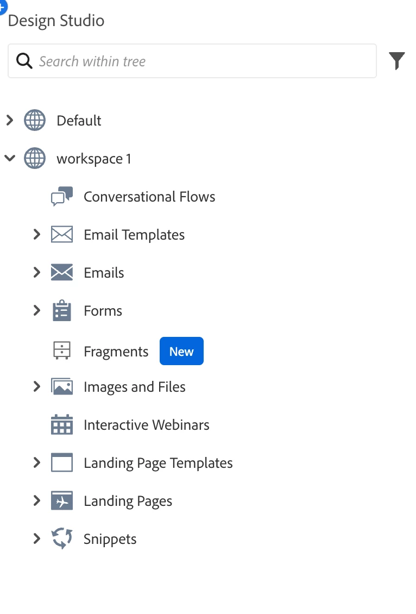Expand the Default workspace node
The width and height of the screenshot is (416, 614).
click(x=10, y=120)
